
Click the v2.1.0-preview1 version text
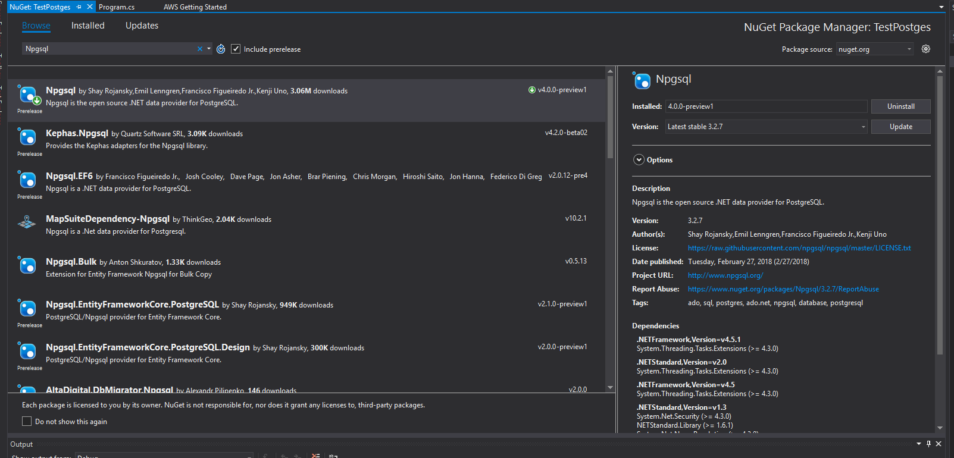pyautogui.click(x=562, y=304)
